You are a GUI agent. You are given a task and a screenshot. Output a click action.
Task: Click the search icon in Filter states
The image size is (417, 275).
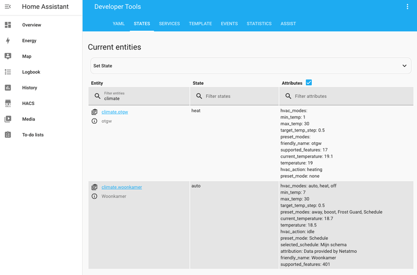pos(199,96)
